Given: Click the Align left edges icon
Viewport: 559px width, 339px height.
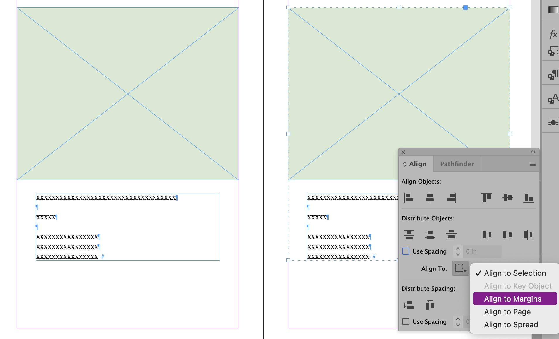Looking at the screenshot, I should pyautogui.click(x=409, y=198).
